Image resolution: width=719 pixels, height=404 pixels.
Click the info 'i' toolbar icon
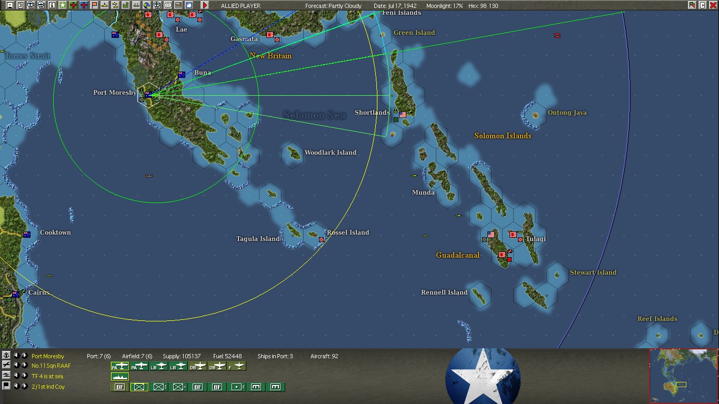point(52,5)
